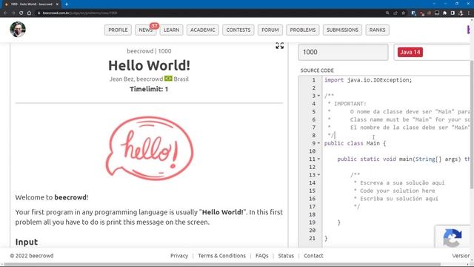
Task: Open the ACADEMIC section
Action: pyautogui.click(x=202, y=30)
